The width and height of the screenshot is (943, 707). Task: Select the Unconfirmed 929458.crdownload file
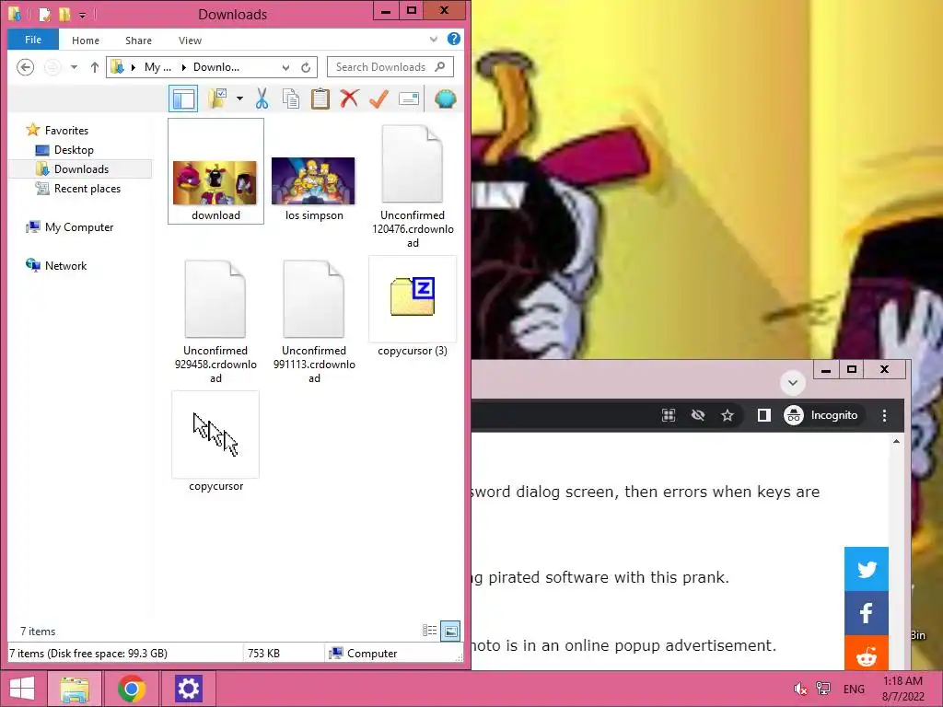(215, 321)
